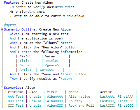Click the AlbumAAA cell
This screenshot has height=110, width=140.
click(x=55, y=97)
